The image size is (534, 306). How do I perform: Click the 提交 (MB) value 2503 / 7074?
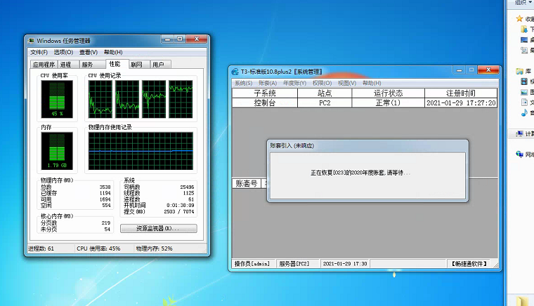point(178,211)
